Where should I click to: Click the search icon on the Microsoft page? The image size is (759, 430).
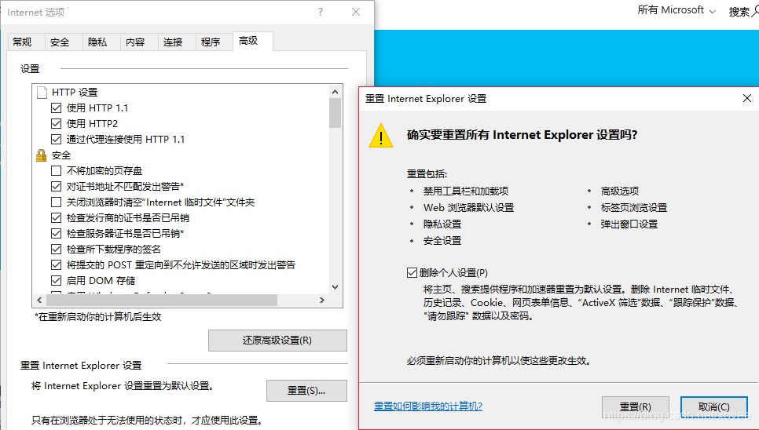[x=756, y=11]
